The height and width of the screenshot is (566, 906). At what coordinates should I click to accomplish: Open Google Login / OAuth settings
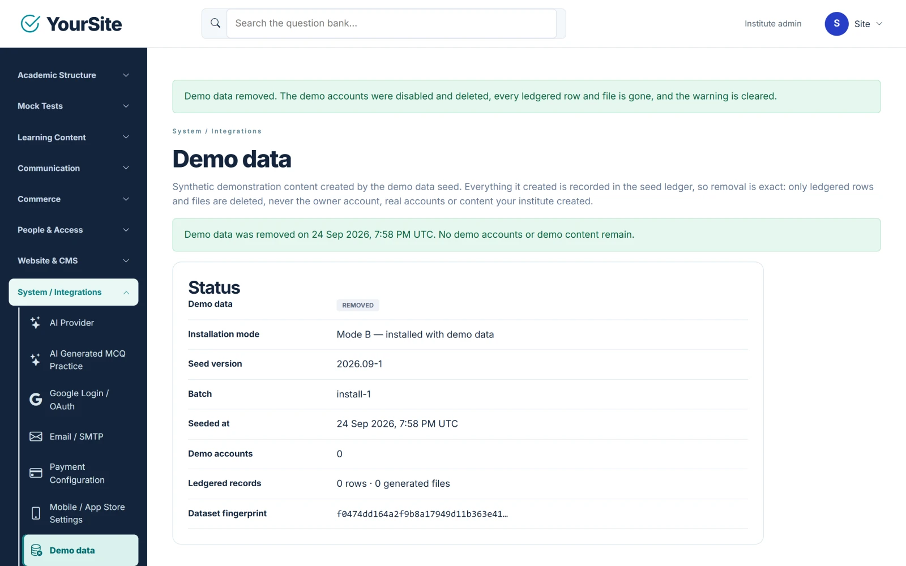[80, 400]
